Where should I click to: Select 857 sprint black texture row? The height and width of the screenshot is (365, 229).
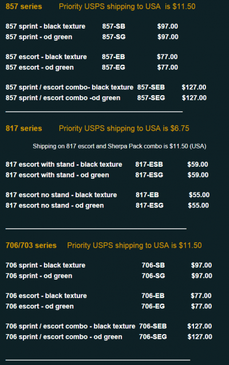click(x=92, y=26)
